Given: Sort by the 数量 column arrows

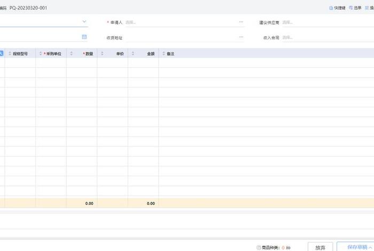Looking at the screenshot, I should pos(72,54).
